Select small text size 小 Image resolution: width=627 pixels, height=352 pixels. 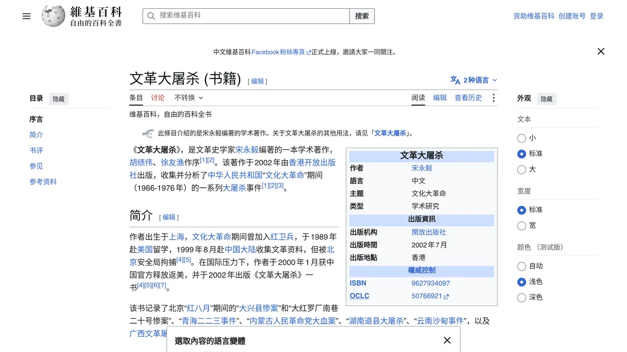pos(521,138)
